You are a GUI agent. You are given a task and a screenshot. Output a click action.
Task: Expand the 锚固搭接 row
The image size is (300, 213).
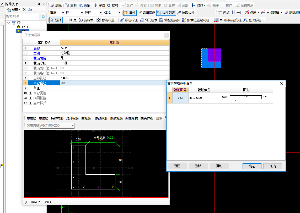coord(30,98)
